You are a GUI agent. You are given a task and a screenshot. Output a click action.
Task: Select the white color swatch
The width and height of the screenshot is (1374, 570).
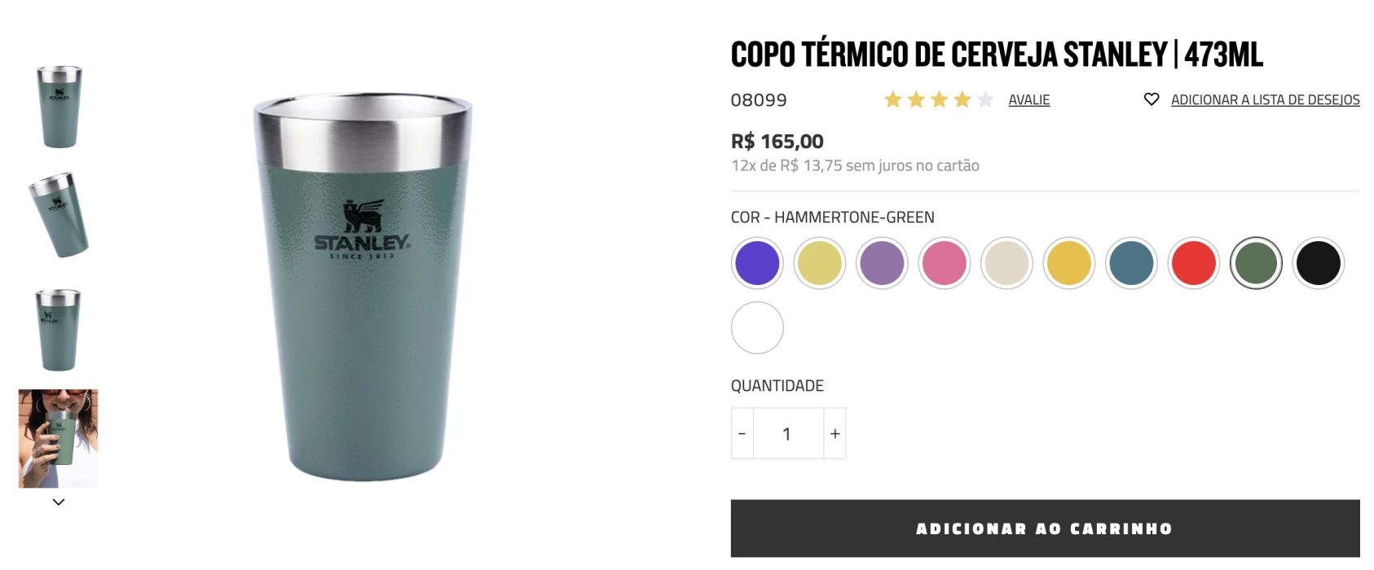point(757,327)
